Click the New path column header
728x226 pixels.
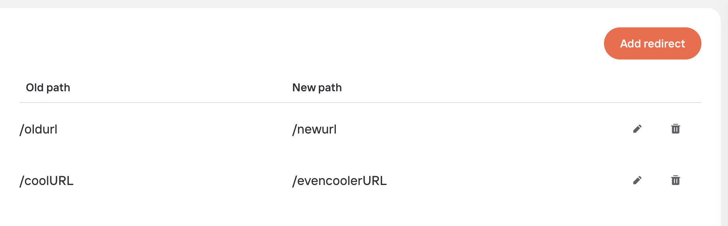317,88
